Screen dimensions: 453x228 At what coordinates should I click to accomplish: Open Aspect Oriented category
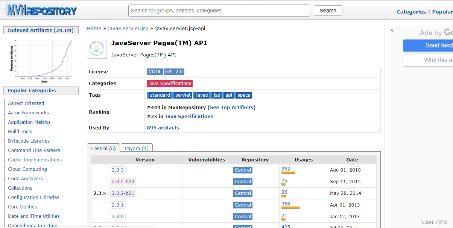coord(26,103)
